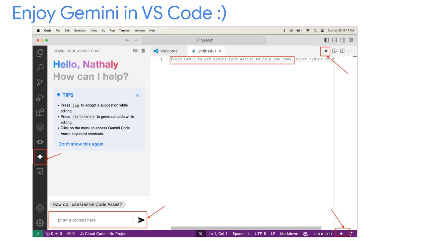This screenshot has height=241, width=429.
Task: Click the How do I use Gemini Code Assist suggestion
Action: [87, 204]
